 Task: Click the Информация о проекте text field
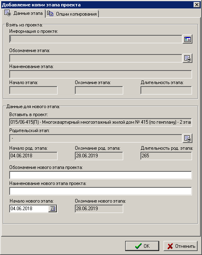[x=96, y=39]
